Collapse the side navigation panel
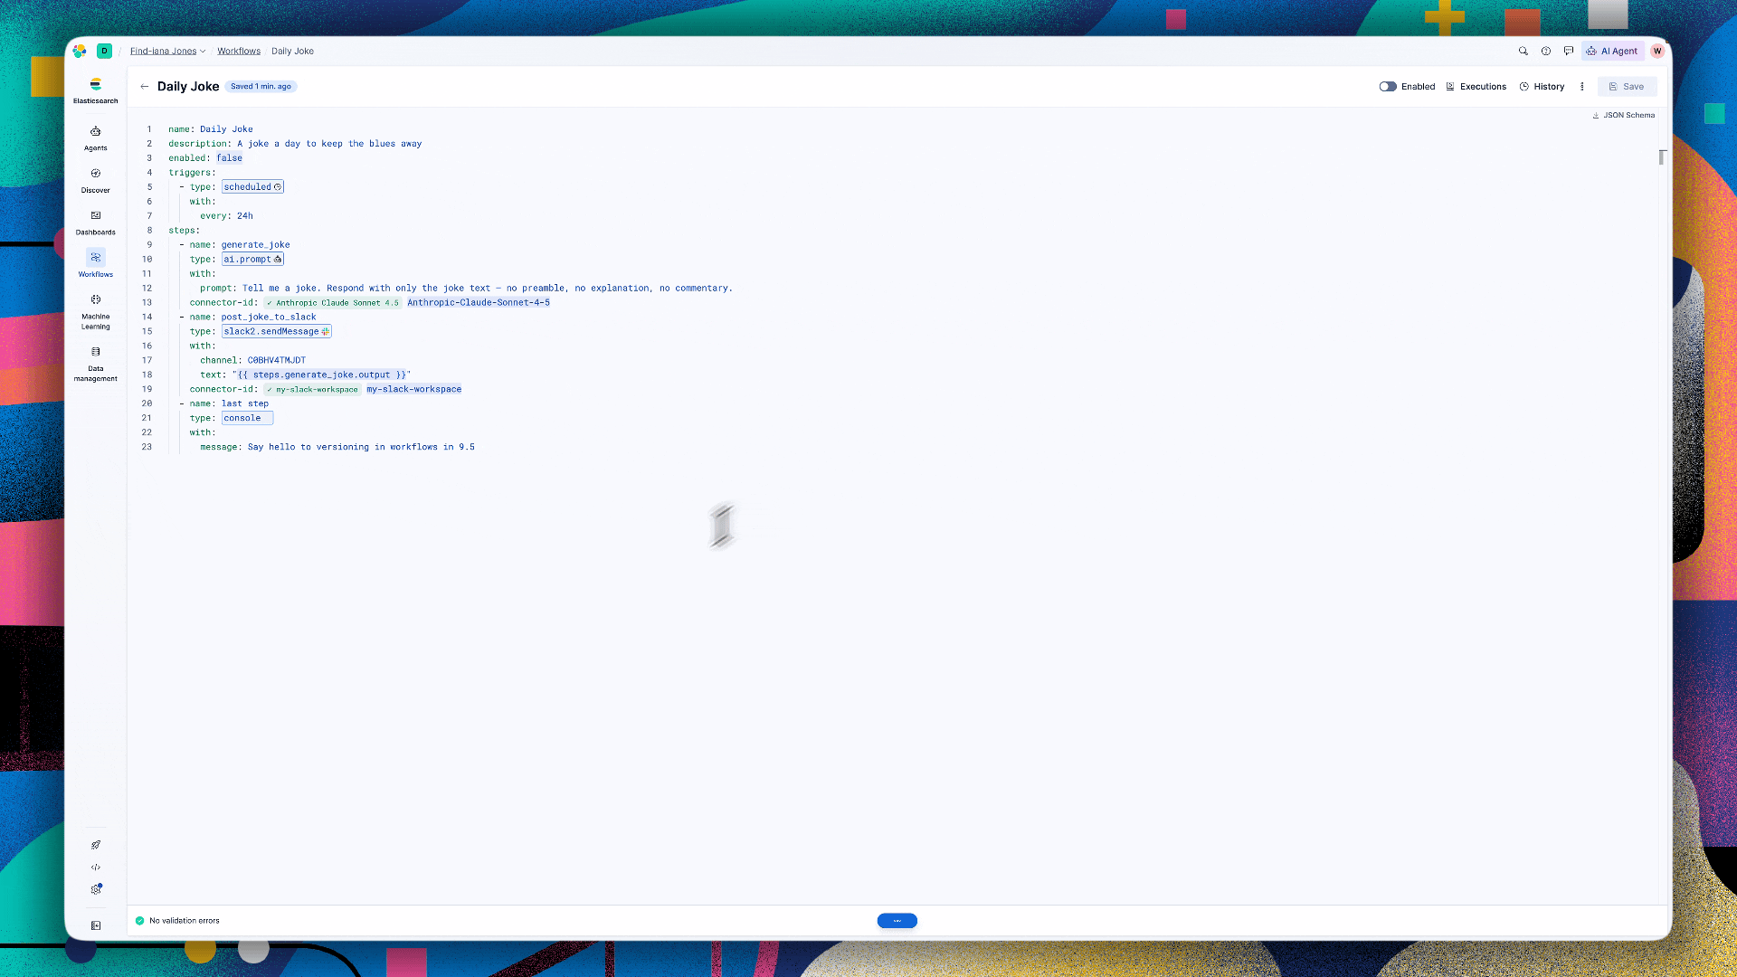Image resolution: width=1737 pixels, height=977 pixels. tap(96, 925)
